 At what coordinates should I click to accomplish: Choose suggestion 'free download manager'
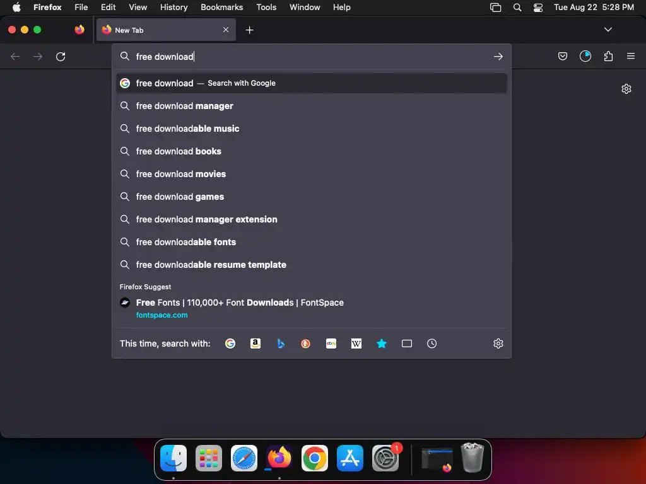click(x=312, y=106)
